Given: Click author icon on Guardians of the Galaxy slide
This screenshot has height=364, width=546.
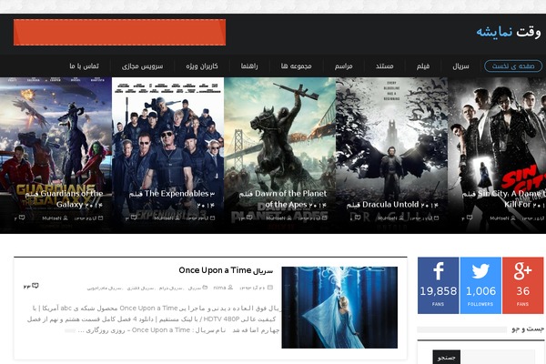Looking at the screenshot, I should 66,218.
